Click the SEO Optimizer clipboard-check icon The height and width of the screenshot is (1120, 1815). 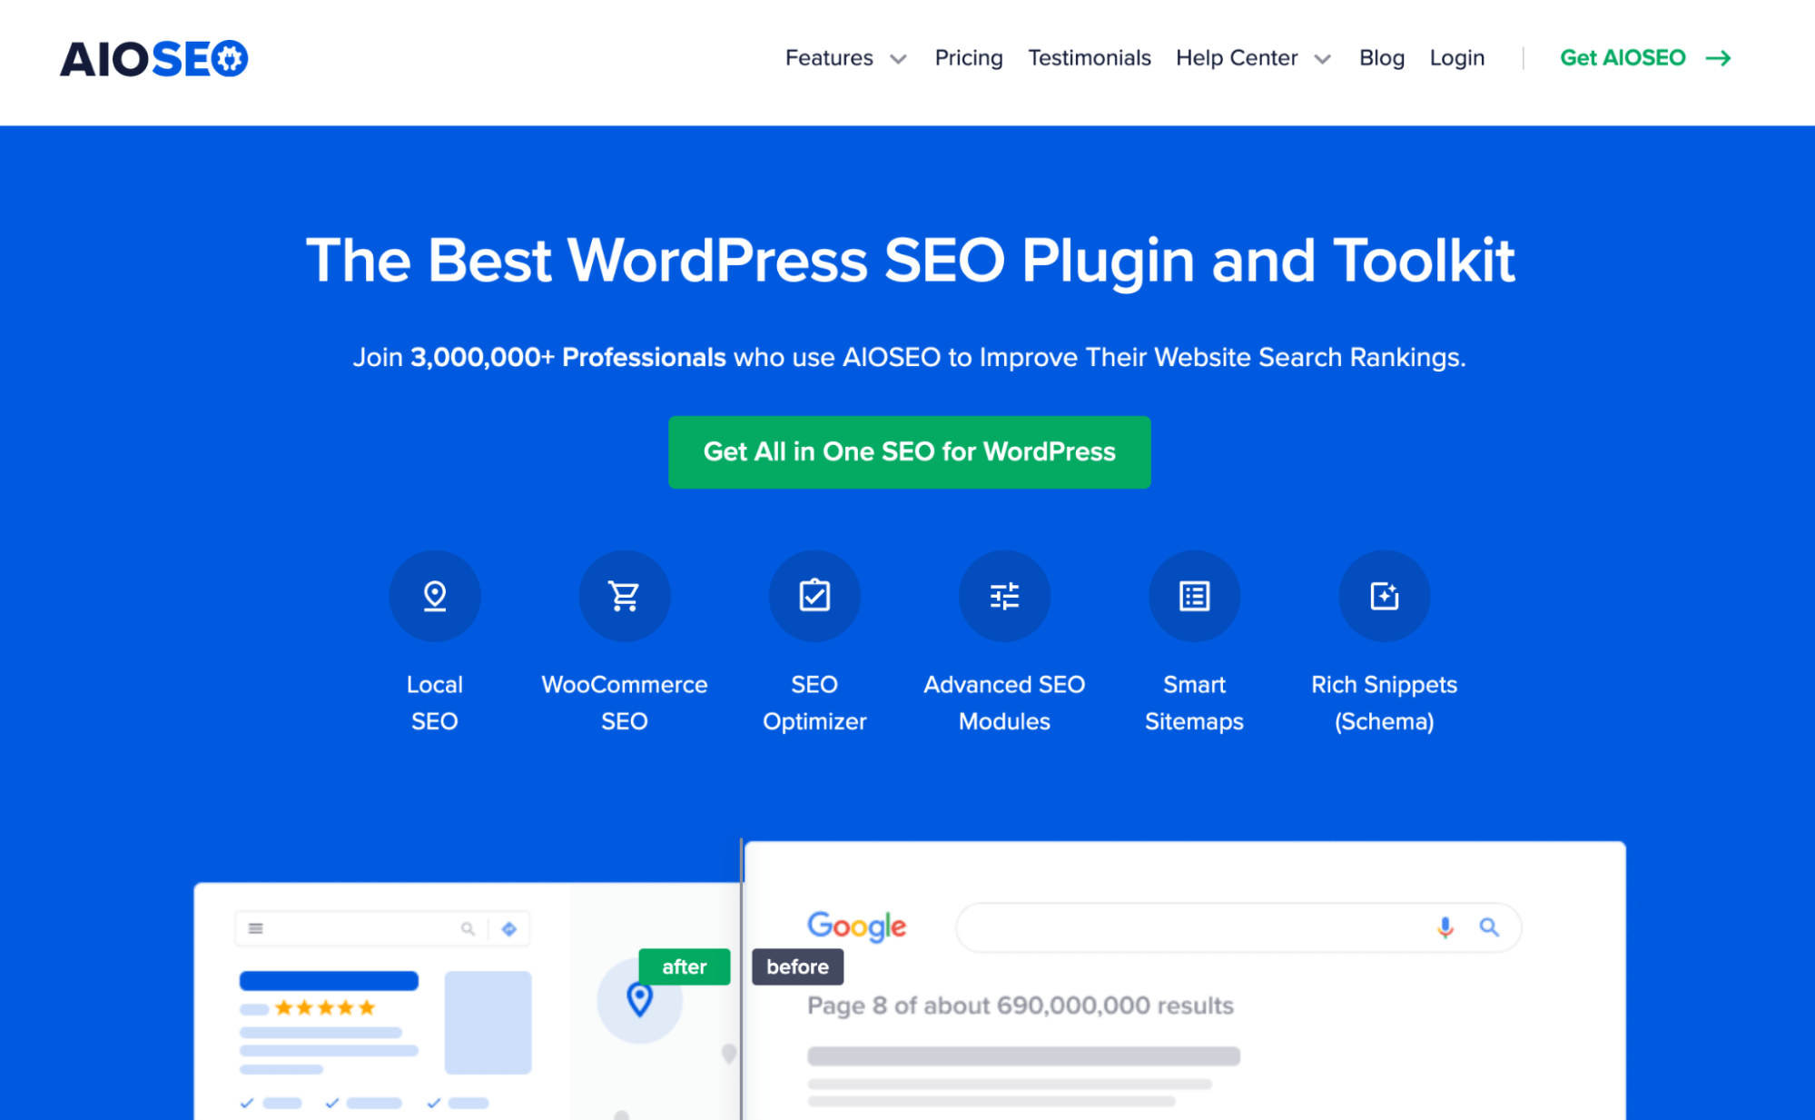814,596
